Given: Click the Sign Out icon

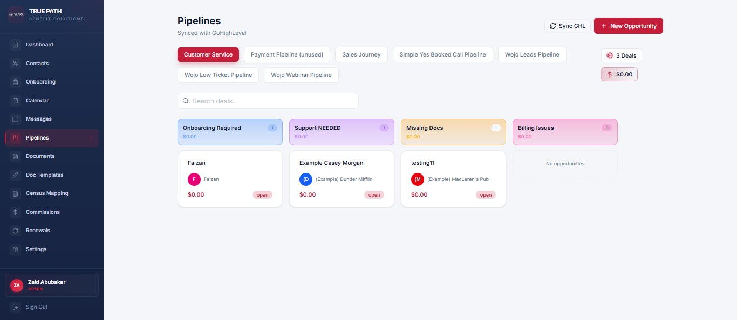Looking at the screenshot, I should [x=16, y=307].
